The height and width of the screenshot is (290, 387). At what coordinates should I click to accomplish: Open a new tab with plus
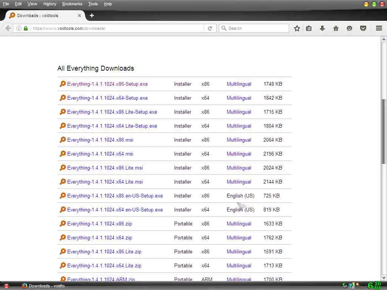point(92,15)
